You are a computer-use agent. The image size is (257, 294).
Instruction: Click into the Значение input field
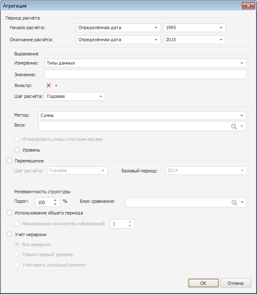coord(145,75)
